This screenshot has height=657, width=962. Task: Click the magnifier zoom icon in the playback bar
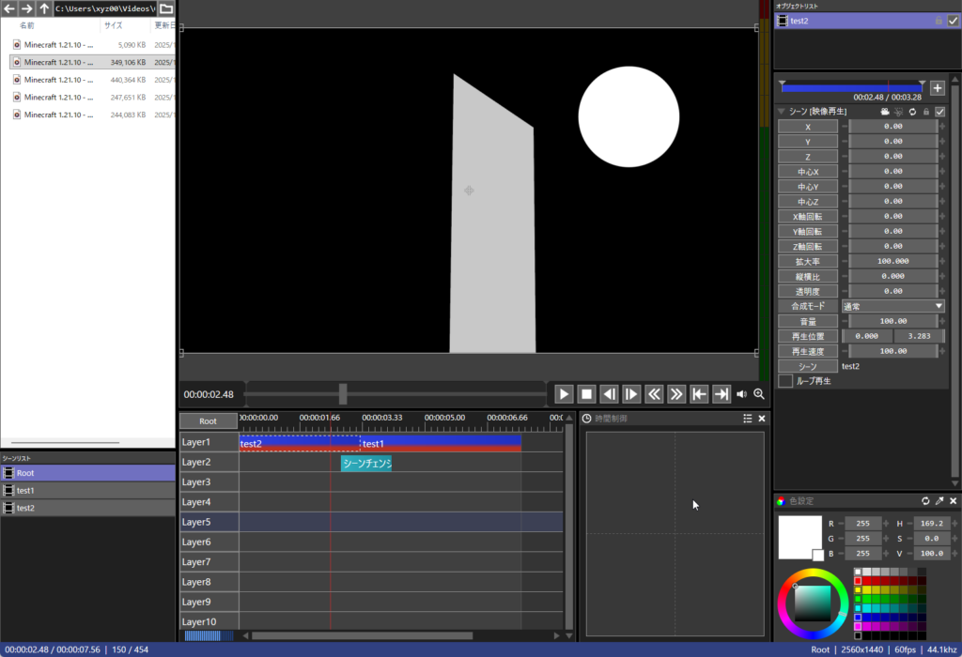tap(759, 393)
